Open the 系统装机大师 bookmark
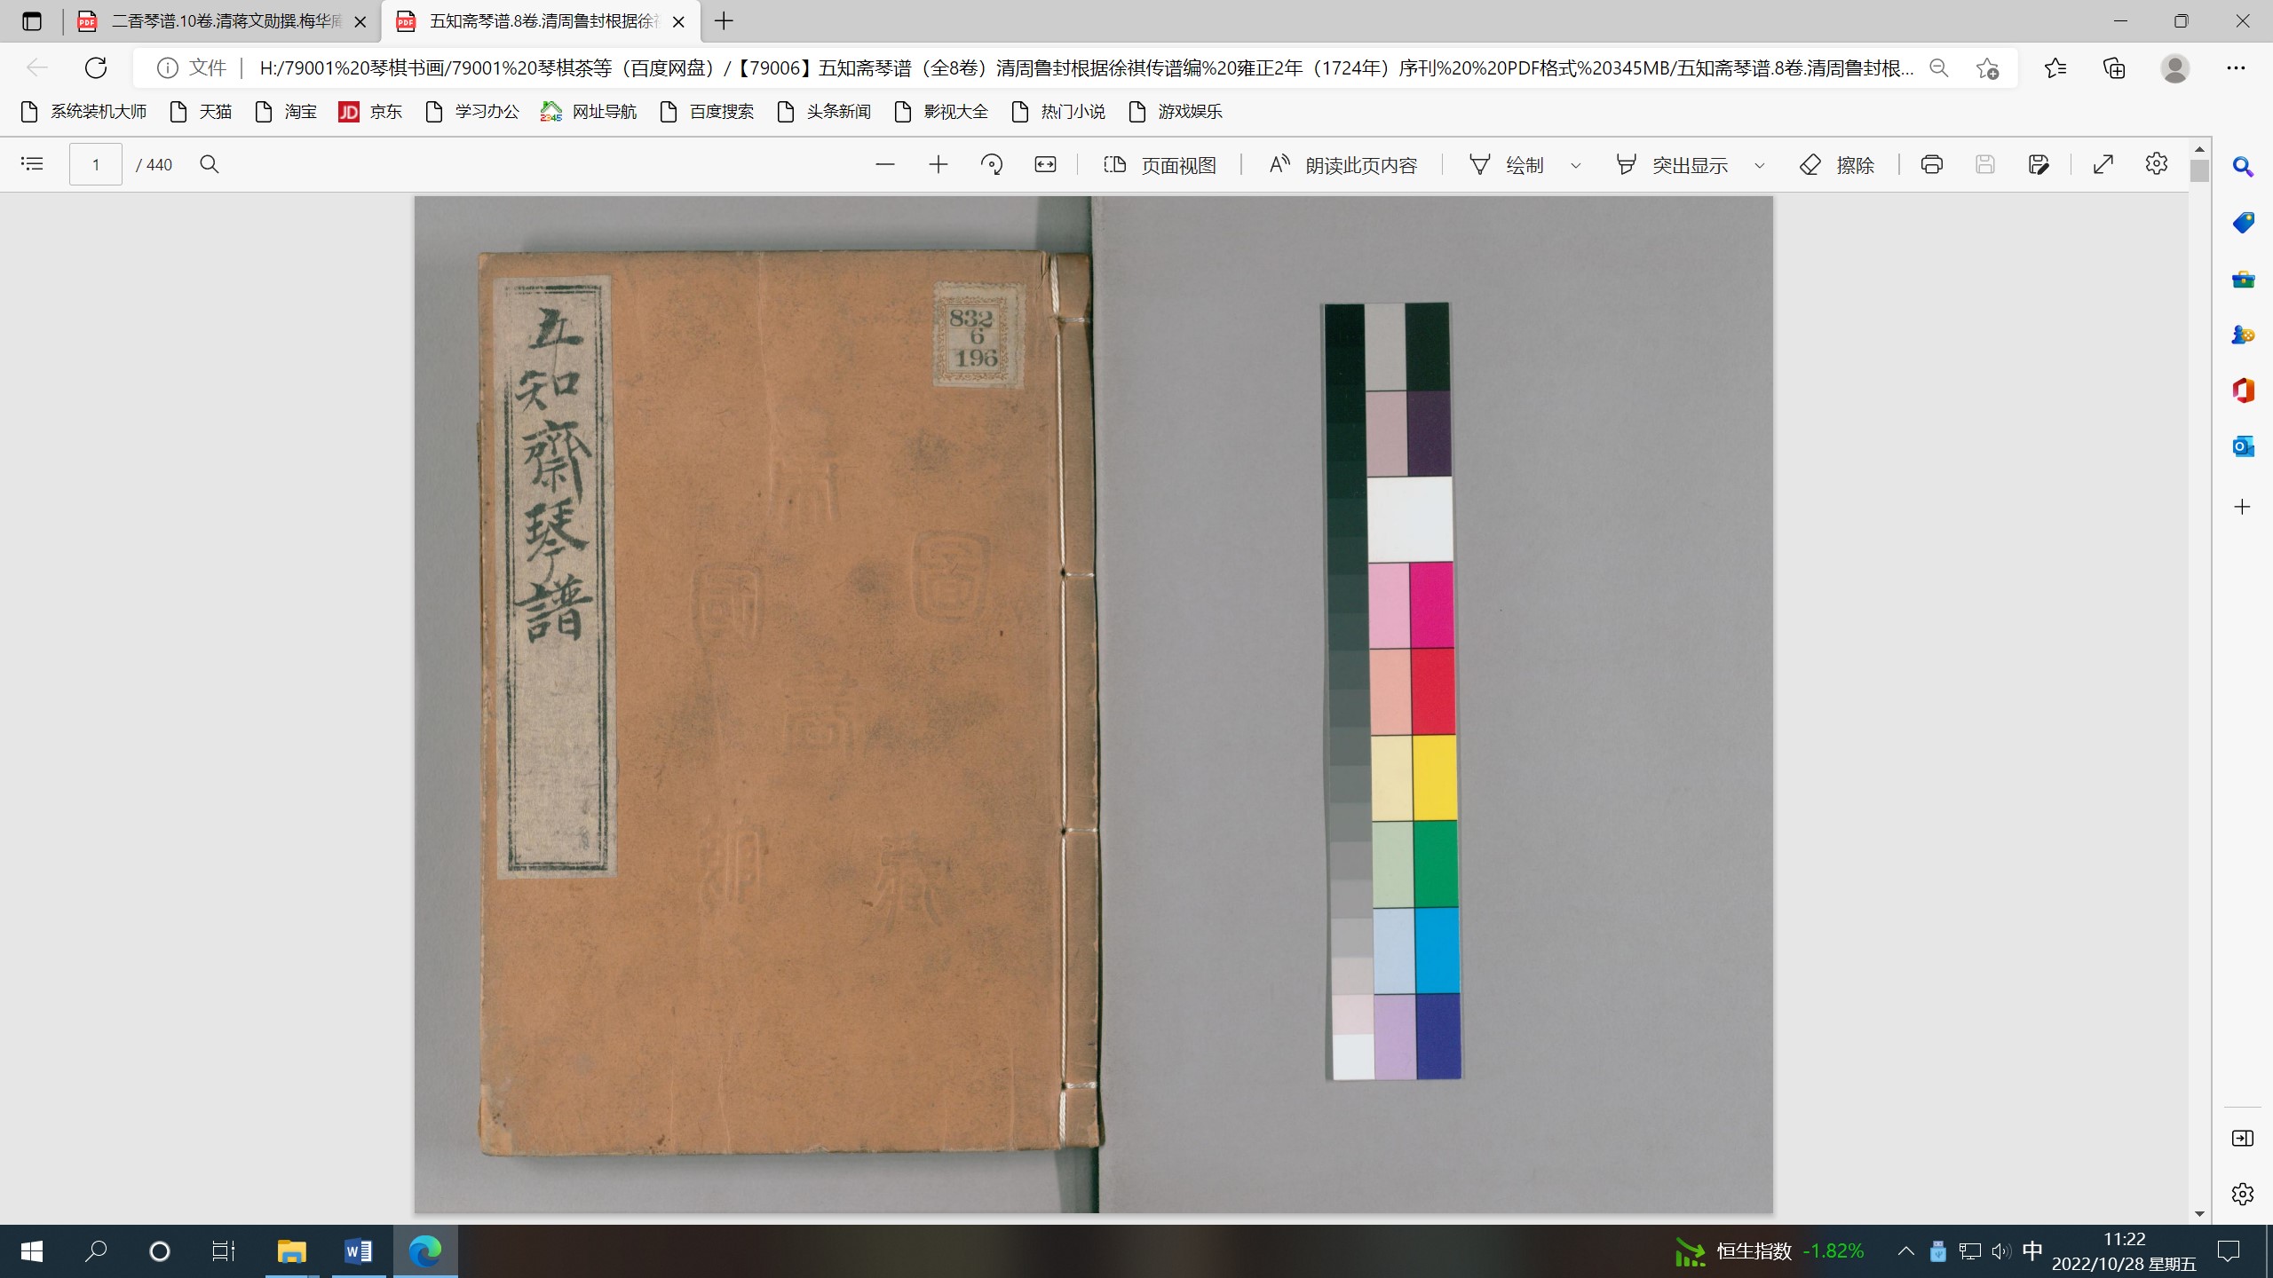 point(83,112)
